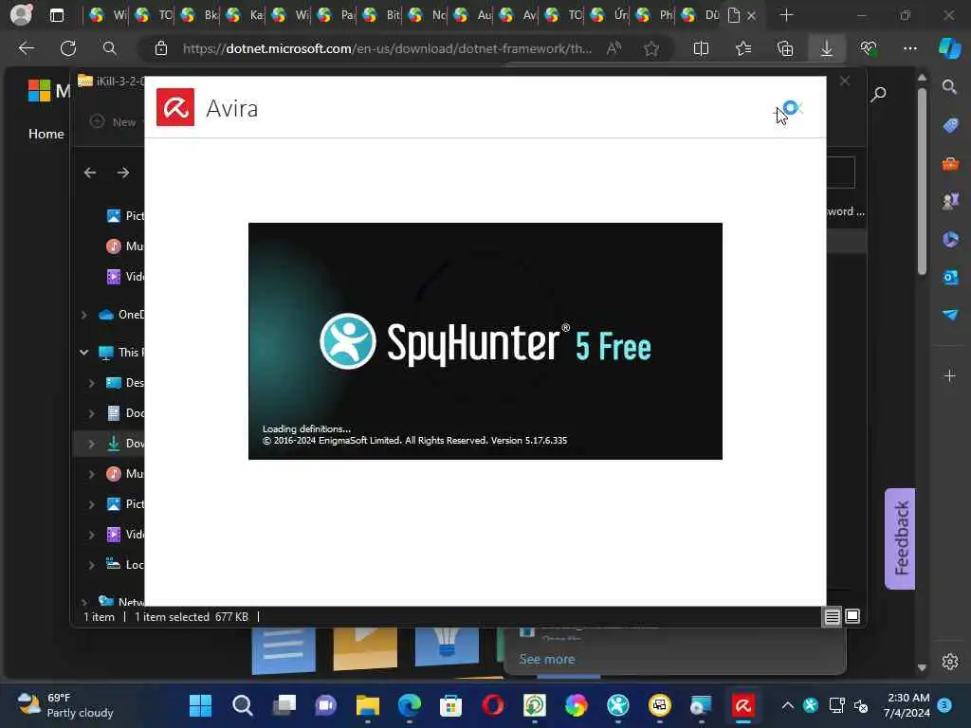The width and height of the screenshot is (971, 728).
Task: Open Edge Downloads panel
Action: click(x=827, y=48)
